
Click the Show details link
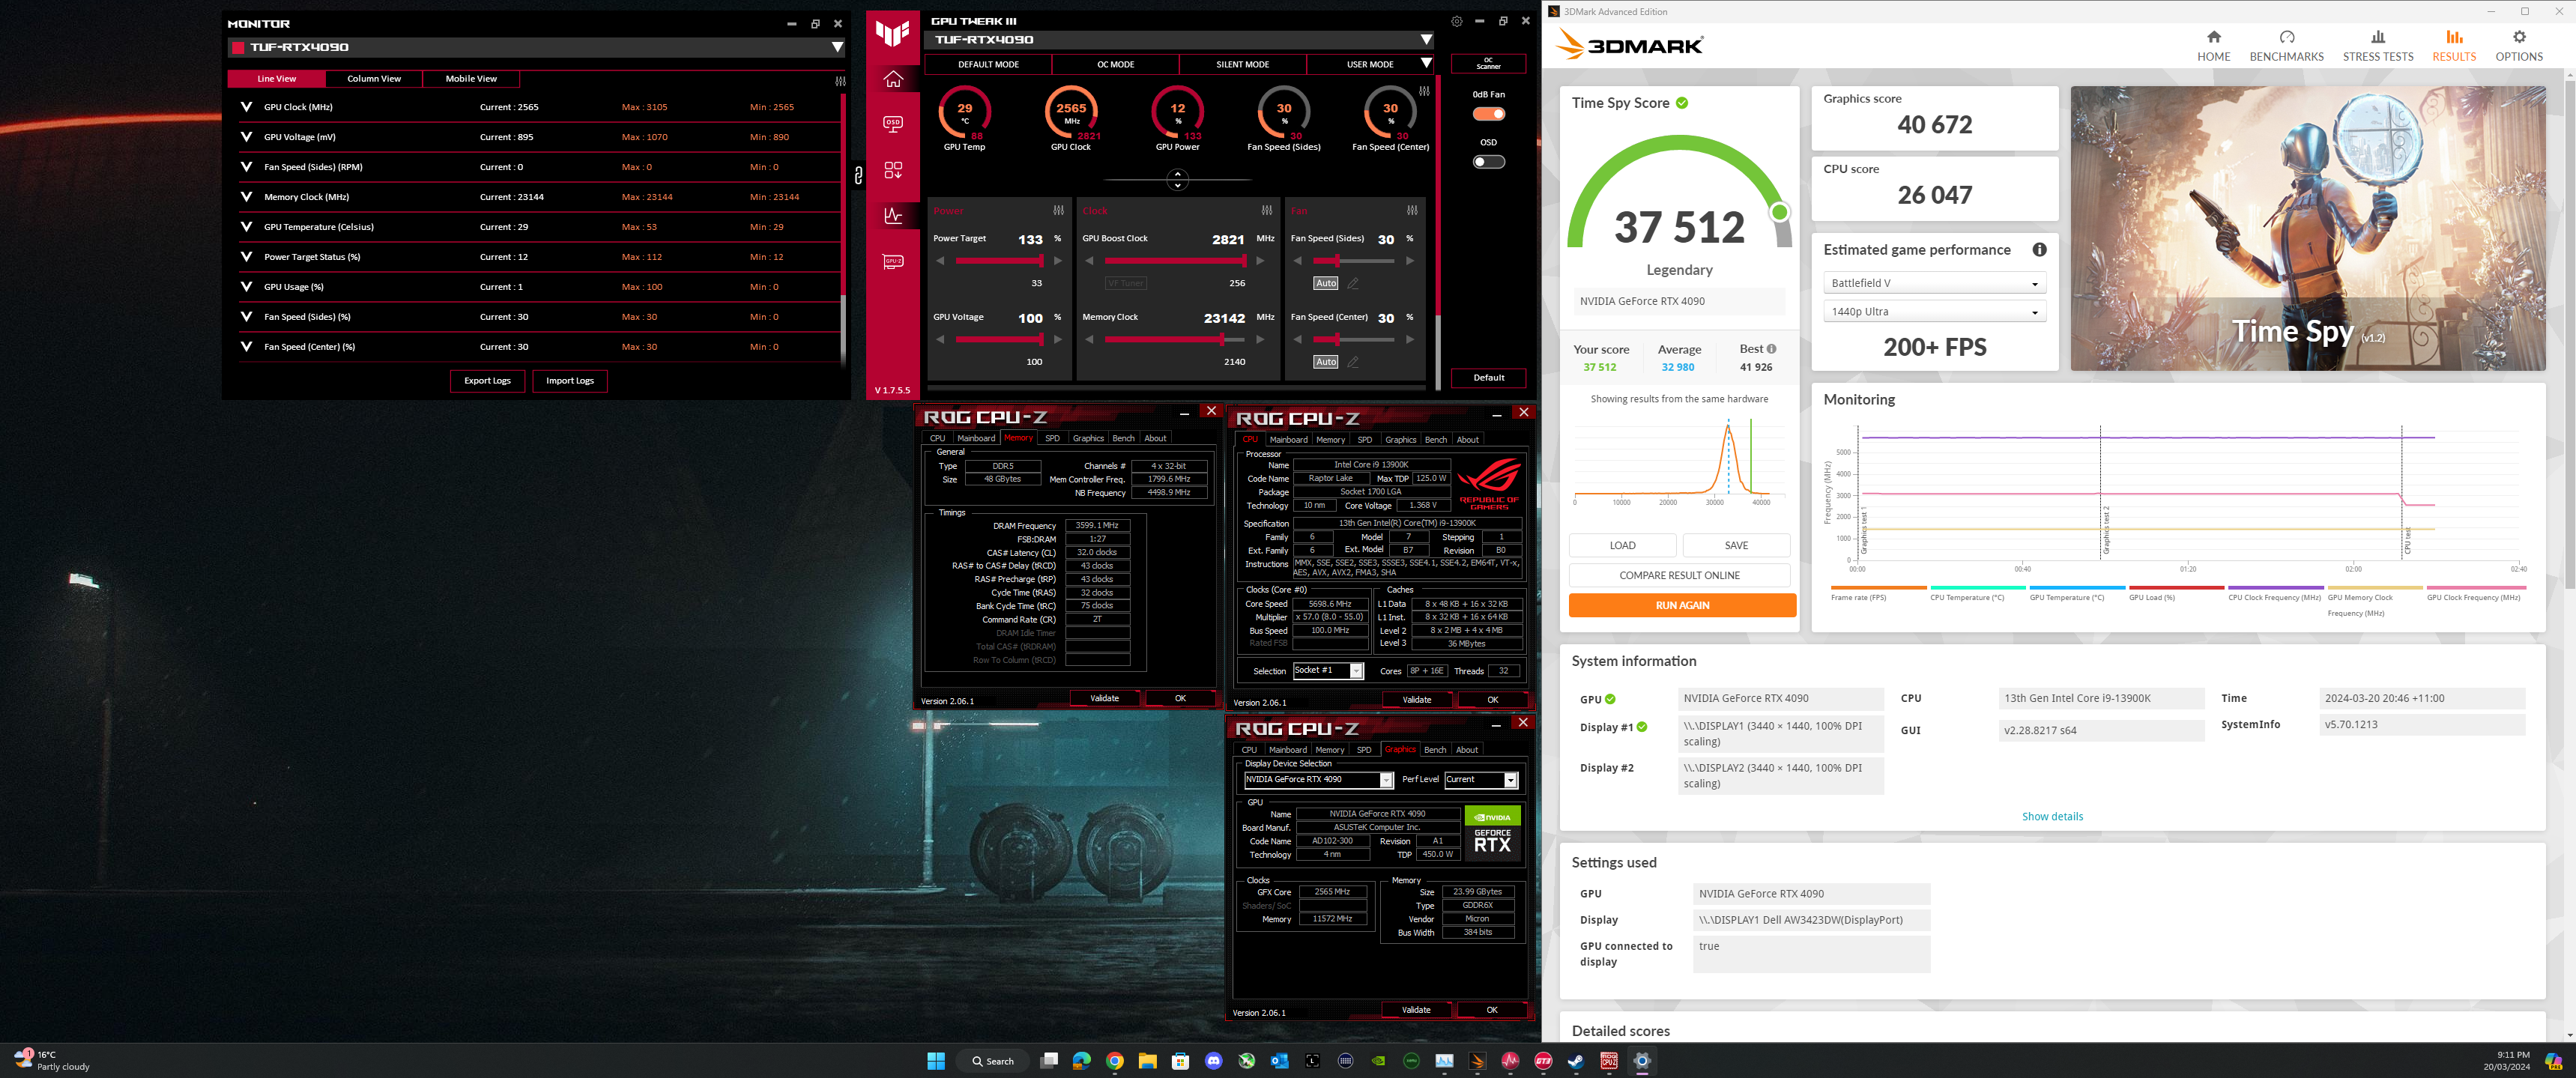tap(2052, 817)
